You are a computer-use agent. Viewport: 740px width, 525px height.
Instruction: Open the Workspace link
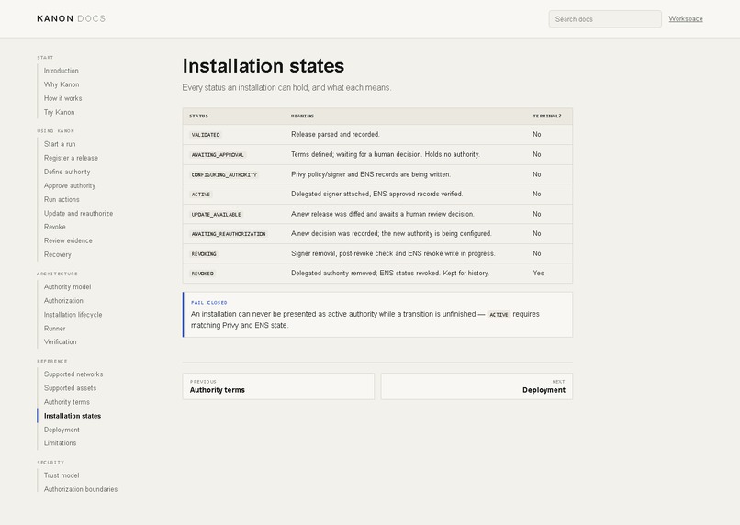click(685, 19)
